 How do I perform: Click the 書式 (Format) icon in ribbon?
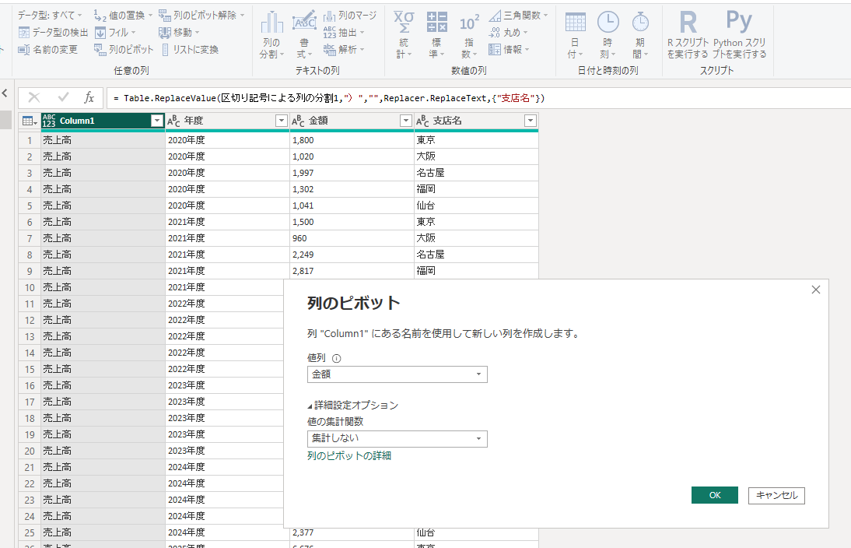(303, 23)
